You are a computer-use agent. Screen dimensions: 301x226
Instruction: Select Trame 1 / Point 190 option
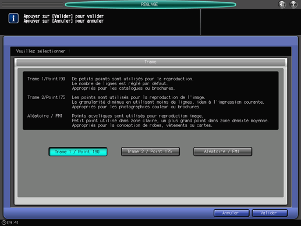[78, 151]
